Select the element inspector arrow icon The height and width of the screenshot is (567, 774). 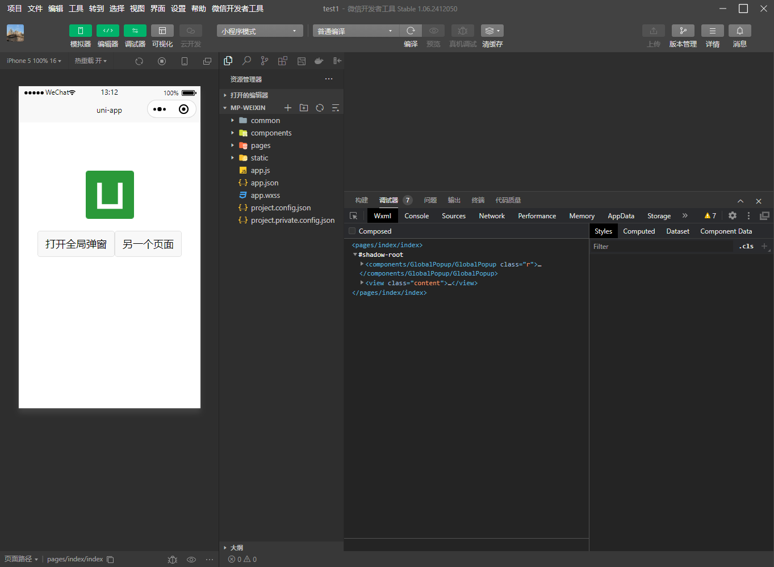tap(354, 216)
